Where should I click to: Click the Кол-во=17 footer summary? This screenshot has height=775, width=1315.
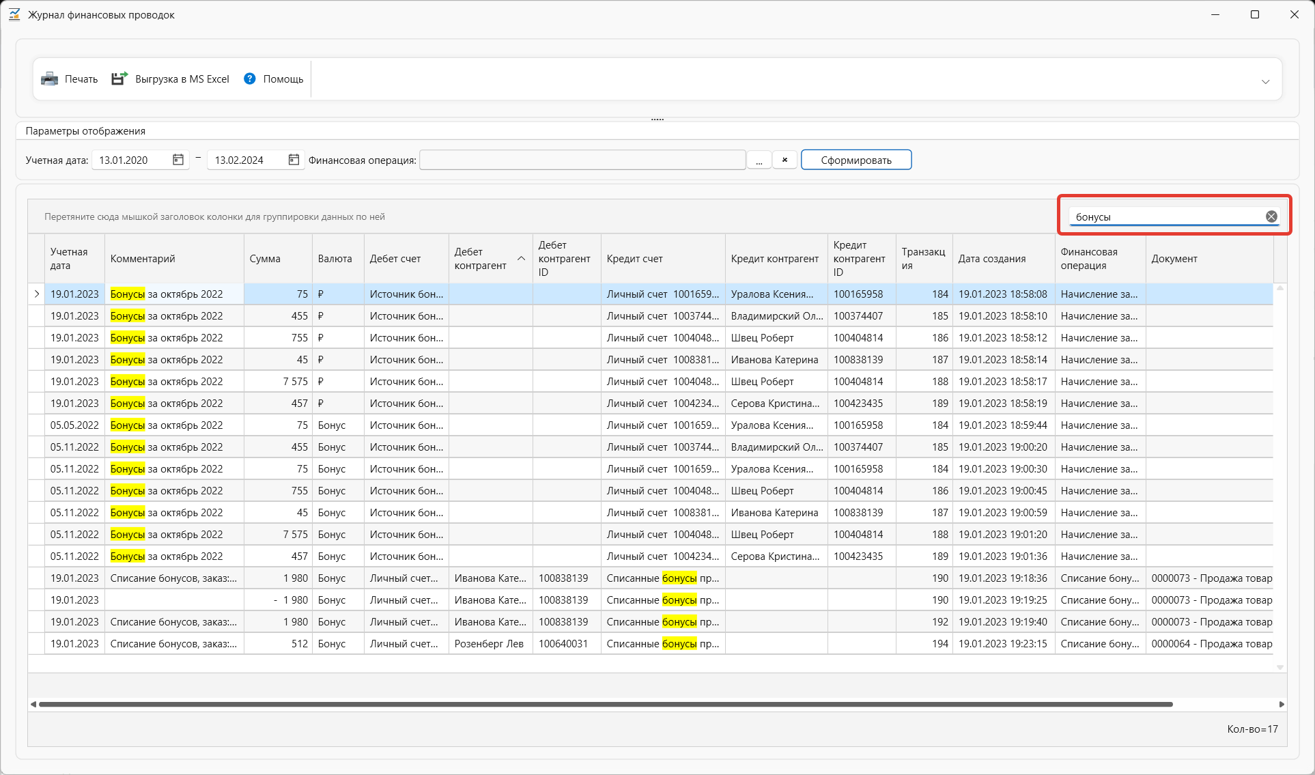[1252, 729]
